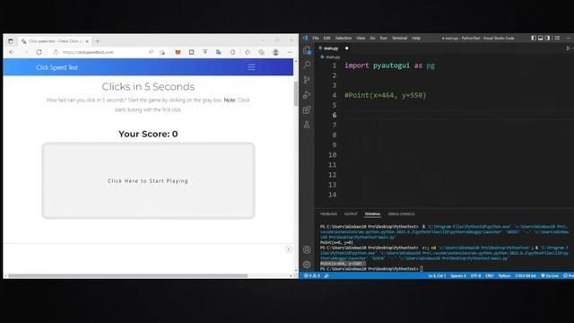The width and height of the screenshot is (574, 323).
Task: Open Customize Layout icon in title bar
Action: coord(557,38)
